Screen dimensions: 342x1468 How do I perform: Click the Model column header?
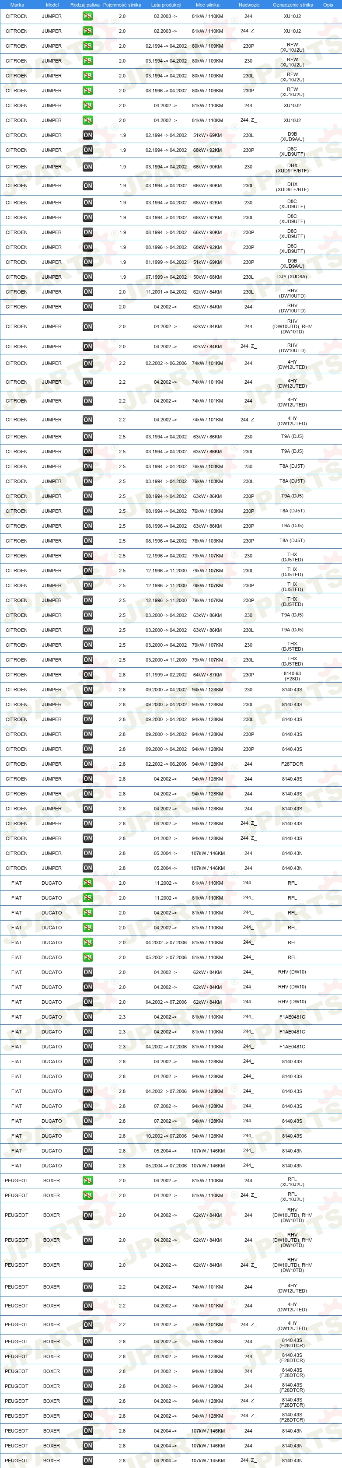(x=52, y=4)
